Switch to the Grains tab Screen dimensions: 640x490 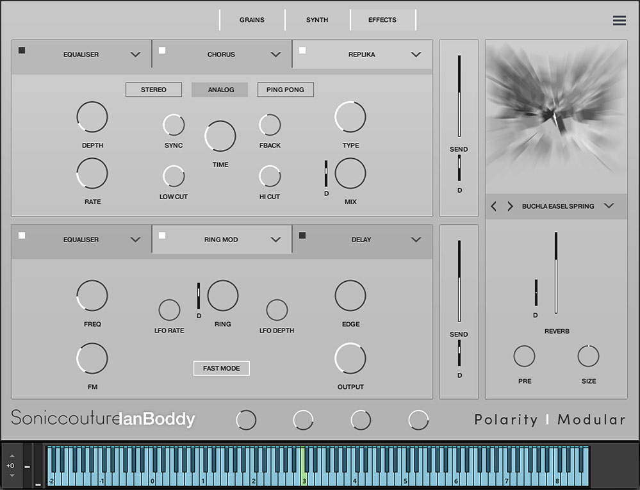(252, 20)
